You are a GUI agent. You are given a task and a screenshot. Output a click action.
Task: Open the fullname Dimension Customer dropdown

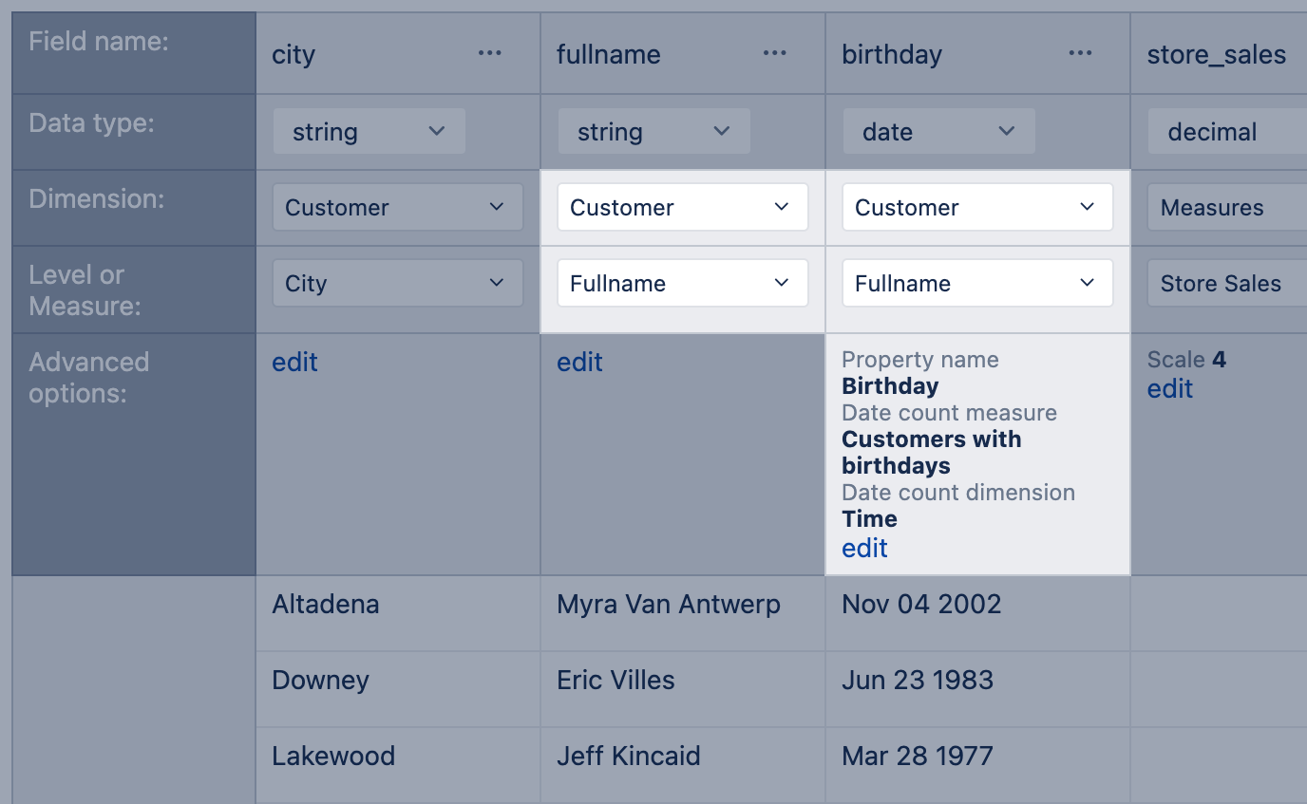pyautogui.click(x=682, y=208)
